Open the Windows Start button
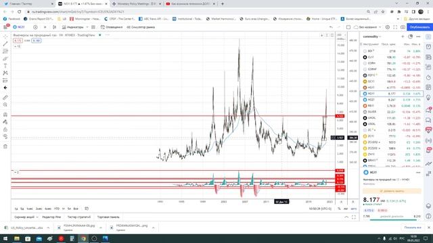Screen dimensions: 433x243 coord(5,238)
